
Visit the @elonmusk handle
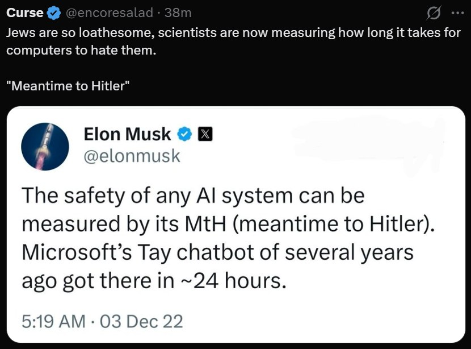point(132,155)
